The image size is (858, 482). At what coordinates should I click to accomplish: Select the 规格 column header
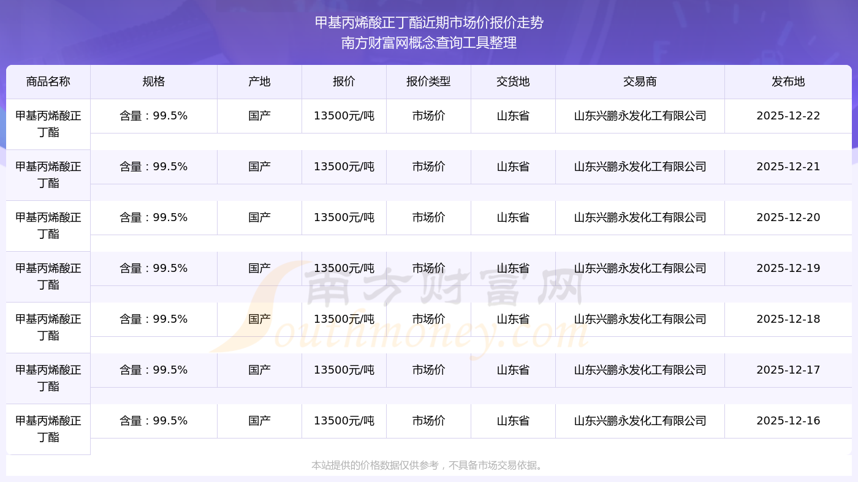pos(154,81)
